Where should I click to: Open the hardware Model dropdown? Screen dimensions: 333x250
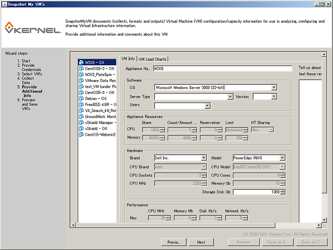(282, 158)
